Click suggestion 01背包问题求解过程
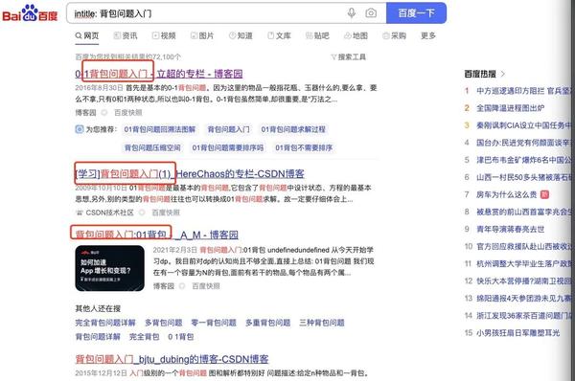575x381 pixels. [x=293, y=129]
